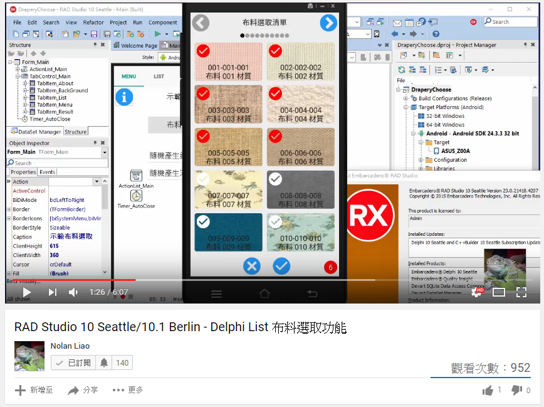The width and height of the screenshot is (544, 407).
Task: Uncheck fabric 002-002-002
Action: pos(275,51)
